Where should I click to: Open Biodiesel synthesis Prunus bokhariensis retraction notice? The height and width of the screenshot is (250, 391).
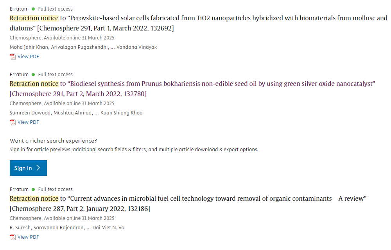(192, 89)
